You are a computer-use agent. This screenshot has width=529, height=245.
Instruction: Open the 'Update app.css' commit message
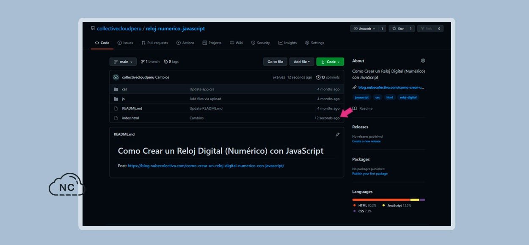(x=202, y=89)
